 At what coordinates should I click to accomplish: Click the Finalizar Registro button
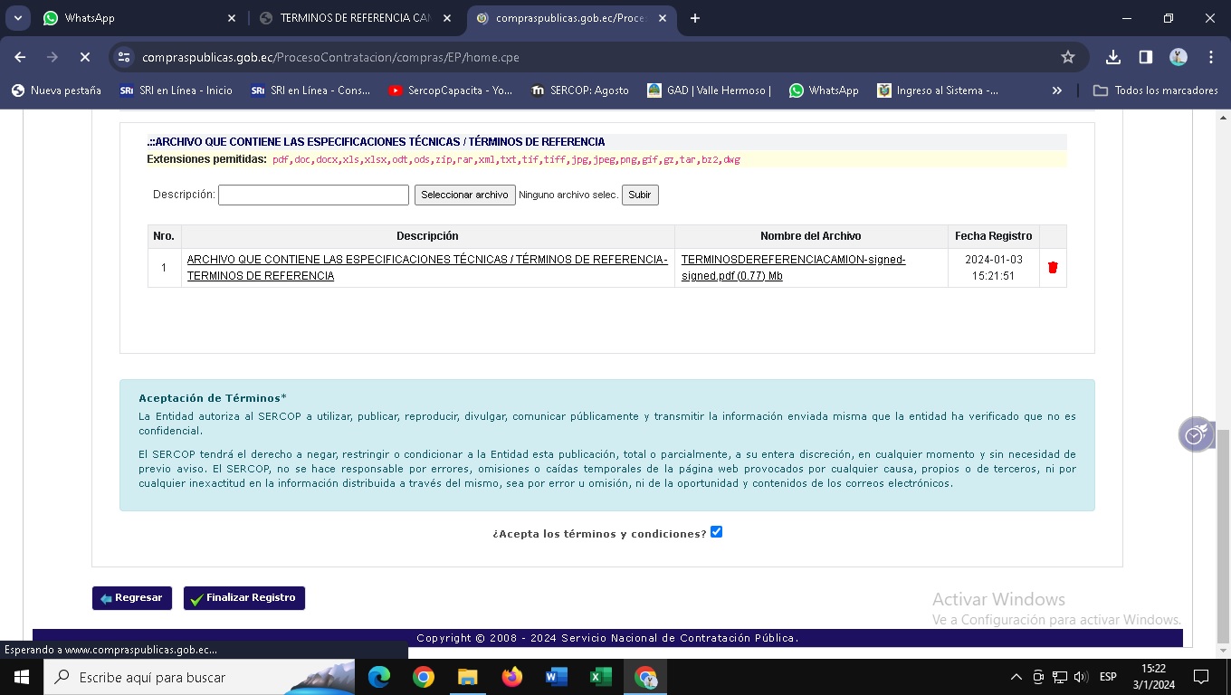(244, 598)
